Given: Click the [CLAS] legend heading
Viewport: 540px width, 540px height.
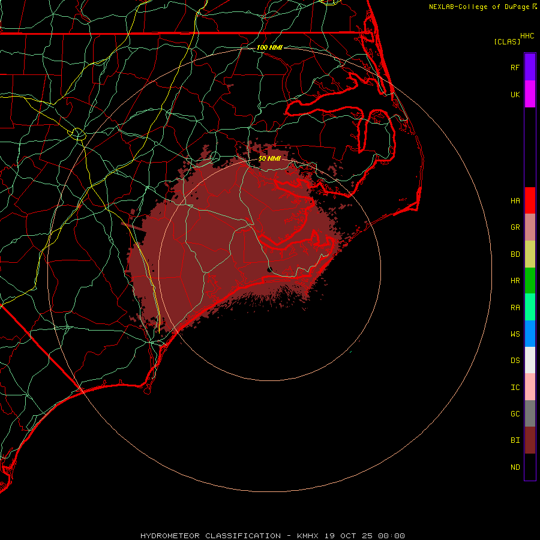Looking at the screenshot, I should click(x=507, y=41).
